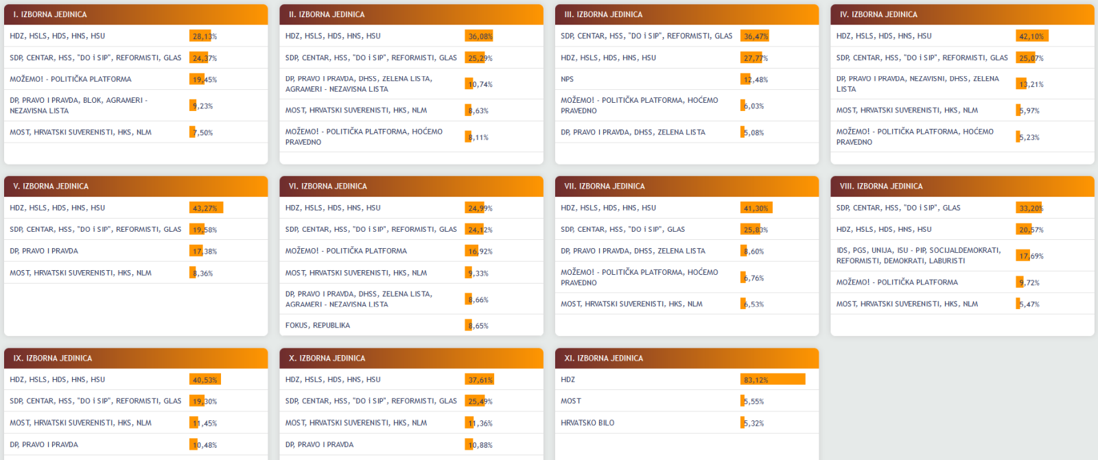Select the 16,92% percentage
Viewport: 1098px width, 460px height.
[x=480, y=252]
